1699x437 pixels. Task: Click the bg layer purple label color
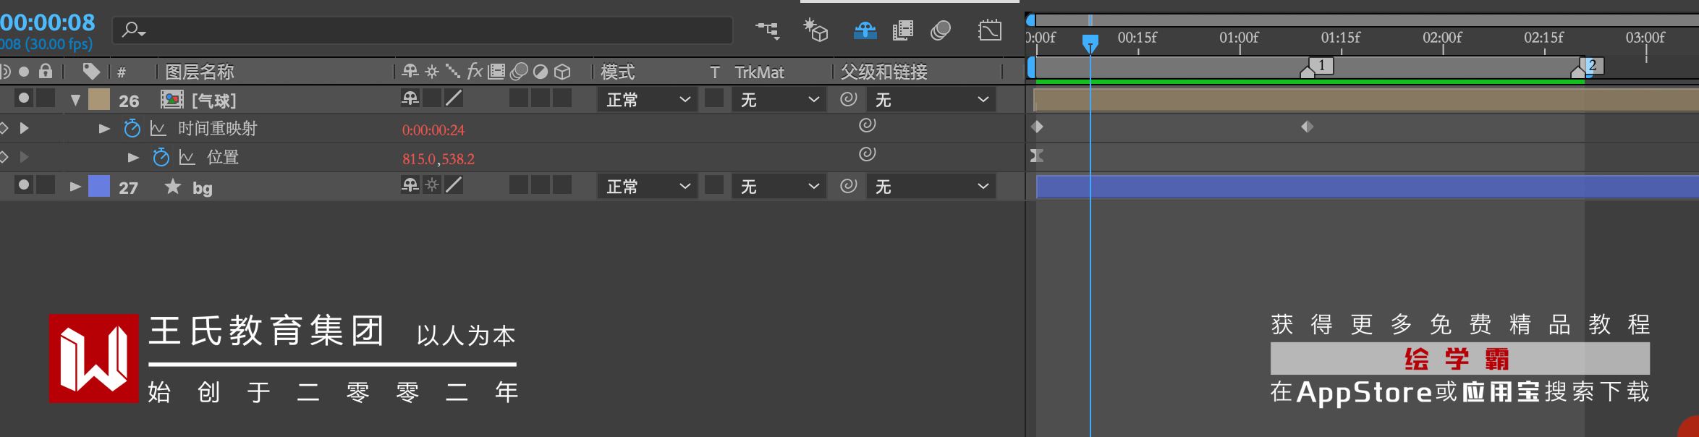pyautogui.click(x=98, y=187)
